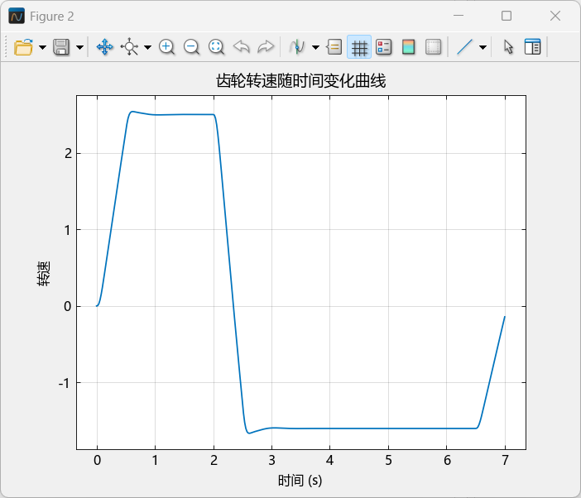Select the draw line tool icon

[464, 47]
